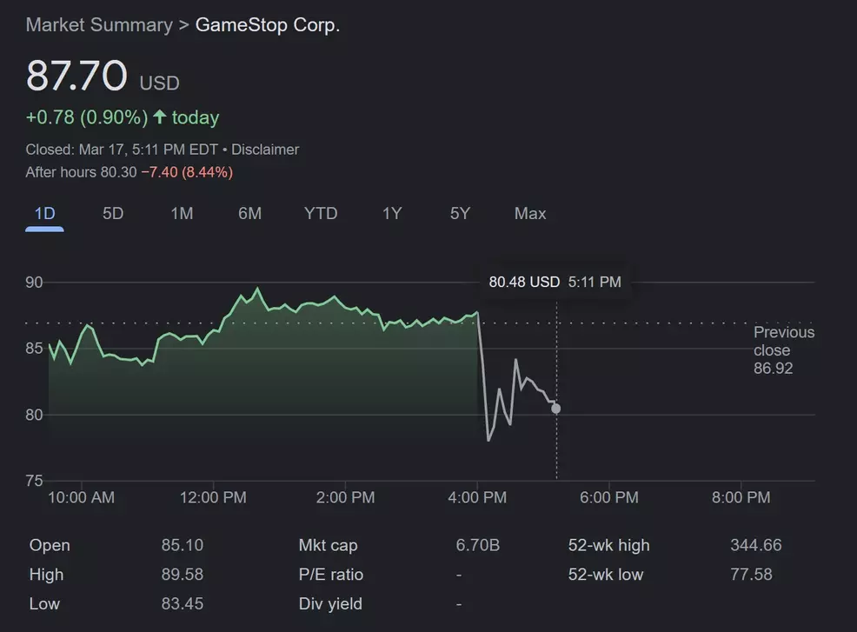The width and height of the screenshot is (857, 632).
Task: Click the GameStop Corp. title
Action: tap(268, 25)
